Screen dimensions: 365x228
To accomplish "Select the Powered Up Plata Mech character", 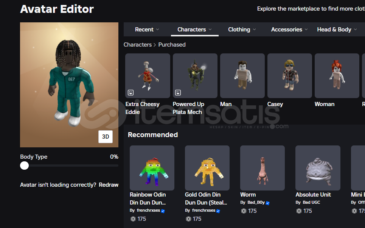I will pos(195,76).
